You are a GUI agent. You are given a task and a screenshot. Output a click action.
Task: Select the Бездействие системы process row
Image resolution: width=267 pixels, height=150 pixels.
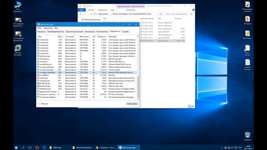87,92
